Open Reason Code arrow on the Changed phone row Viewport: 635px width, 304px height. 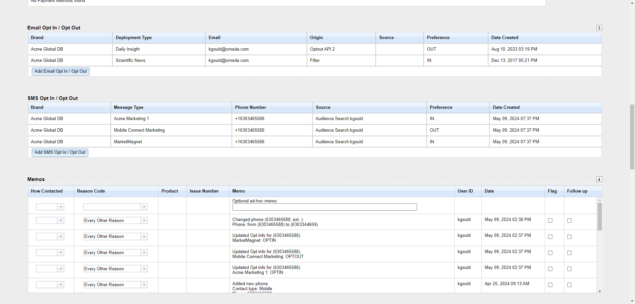(x=144, y=221)
